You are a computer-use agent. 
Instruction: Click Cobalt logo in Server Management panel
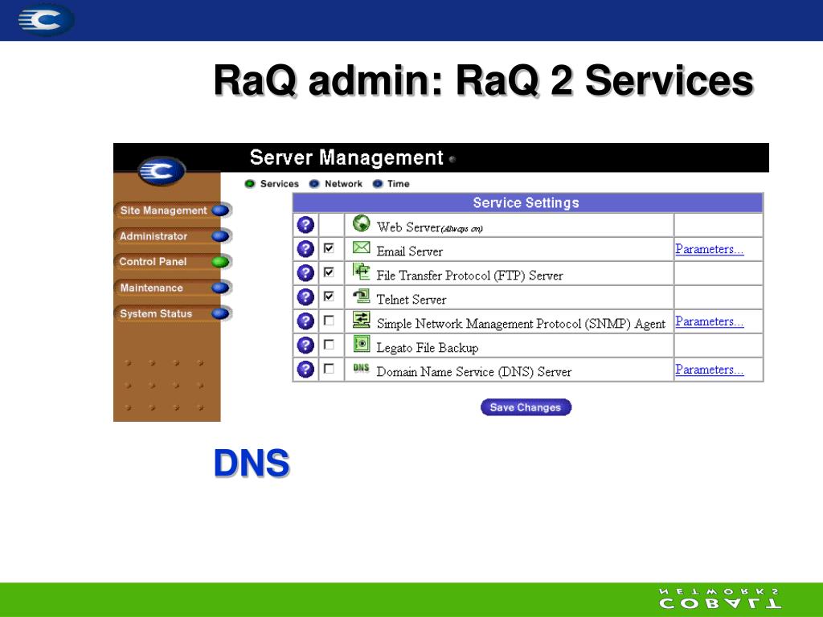point(162,171)
